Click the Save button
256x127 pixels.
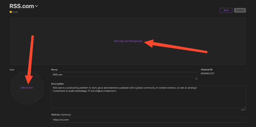pos(226,10)
